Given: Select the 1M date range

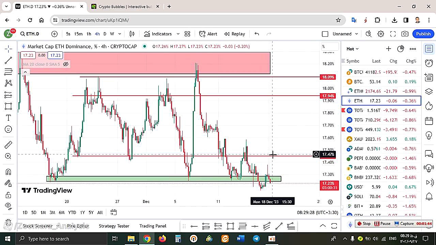Looking at the screenshot, I should [x=43, y=212].
